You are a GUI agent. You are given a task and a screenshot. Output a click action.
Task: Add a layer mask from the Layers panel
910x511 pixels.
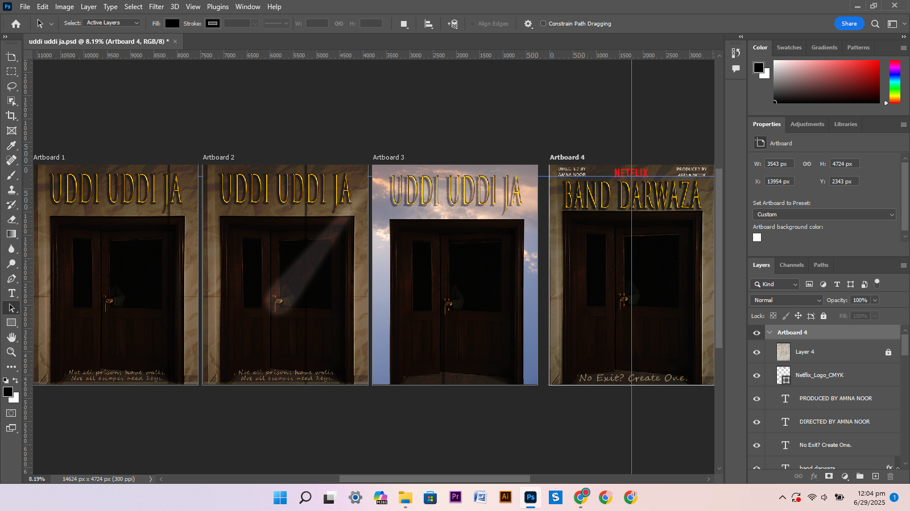point(829,476)
